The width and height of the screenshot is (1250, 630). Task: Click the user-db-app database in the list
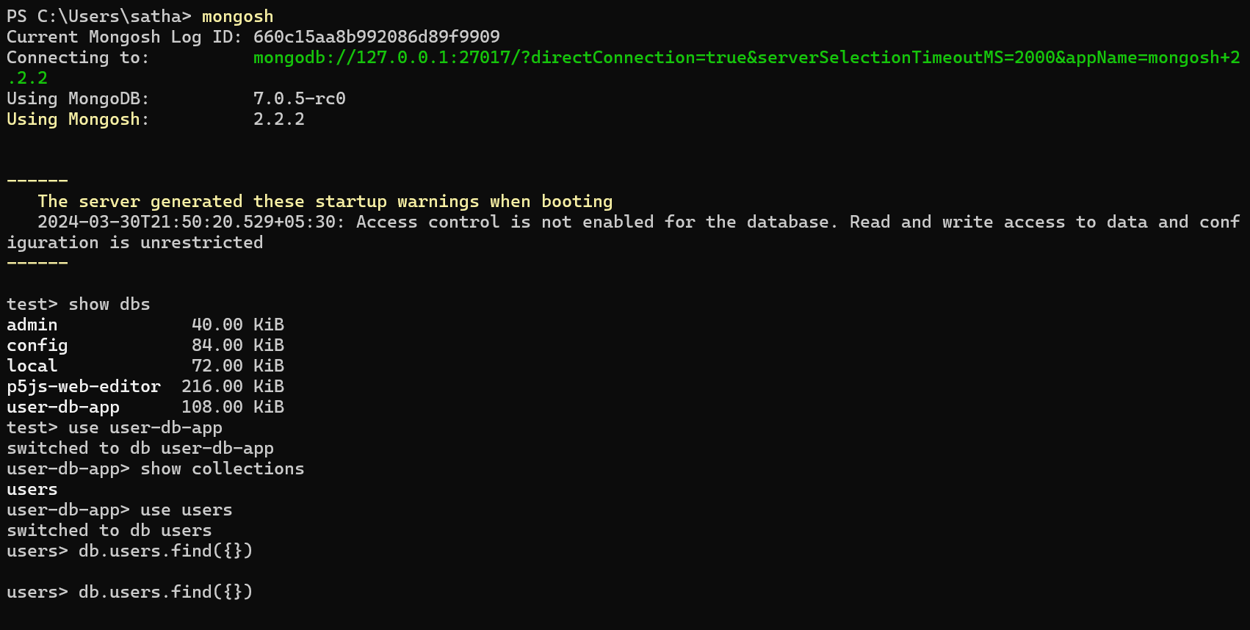[62, 408]
